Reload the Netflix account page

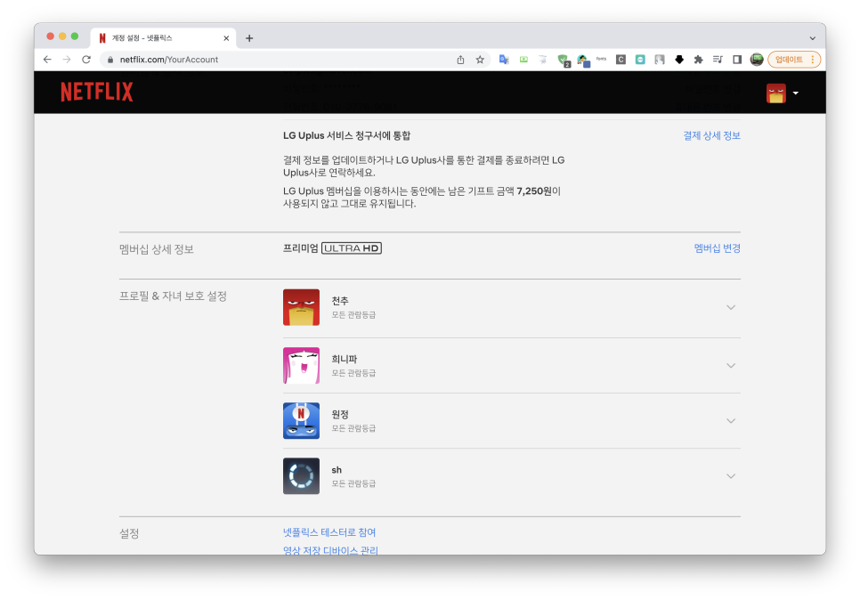pyautogui.click(x=86, y=60)
